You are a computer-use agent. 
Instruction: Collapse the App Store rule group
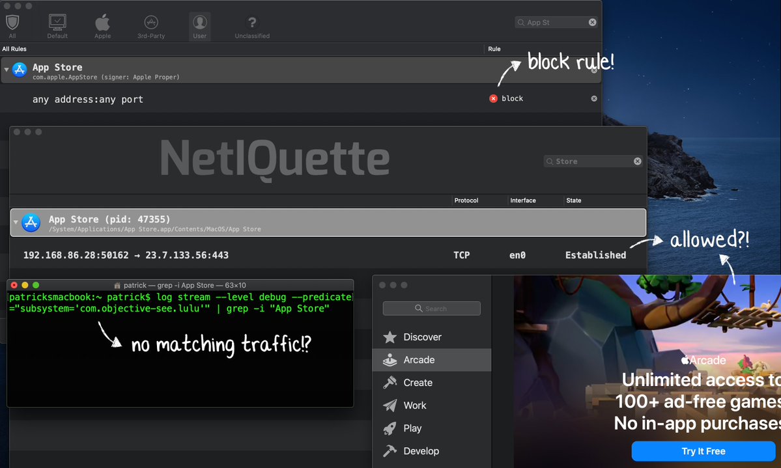pos(7,70)
